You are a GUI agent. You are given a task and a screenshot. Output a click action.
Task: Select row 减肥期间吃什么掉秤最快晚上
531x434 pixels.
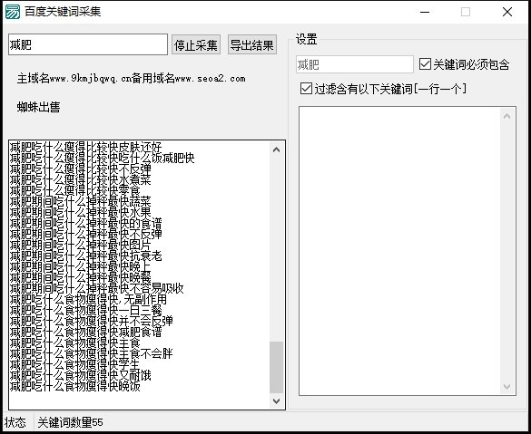[x=80, y=267]
